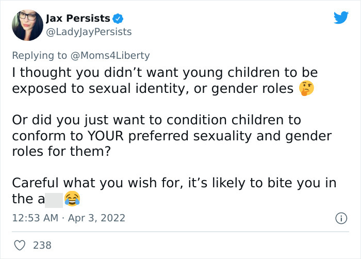View the 238 likes count
This screenshot has width=361, height=259.
pos(42,245)
